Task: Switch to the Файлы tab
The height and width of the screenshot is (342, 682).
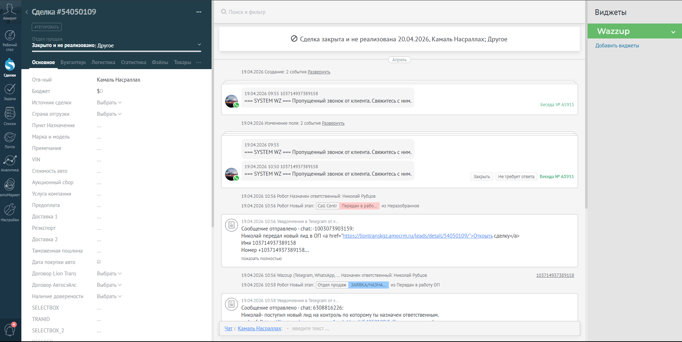Action: click(160, 62)
